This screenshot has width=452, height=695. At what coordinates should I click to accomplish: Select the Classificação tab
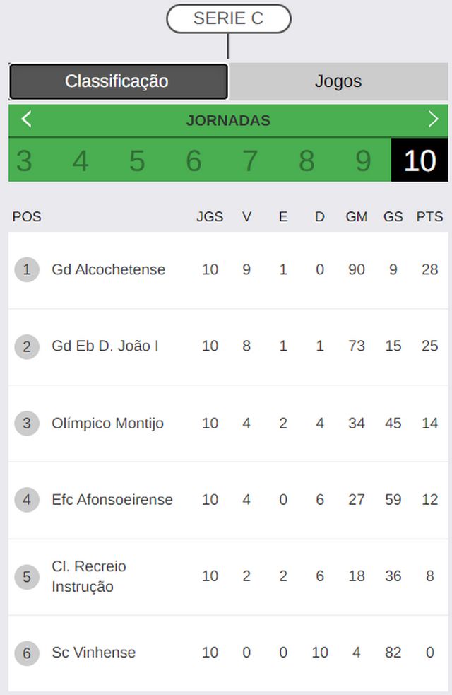point(118,81)
